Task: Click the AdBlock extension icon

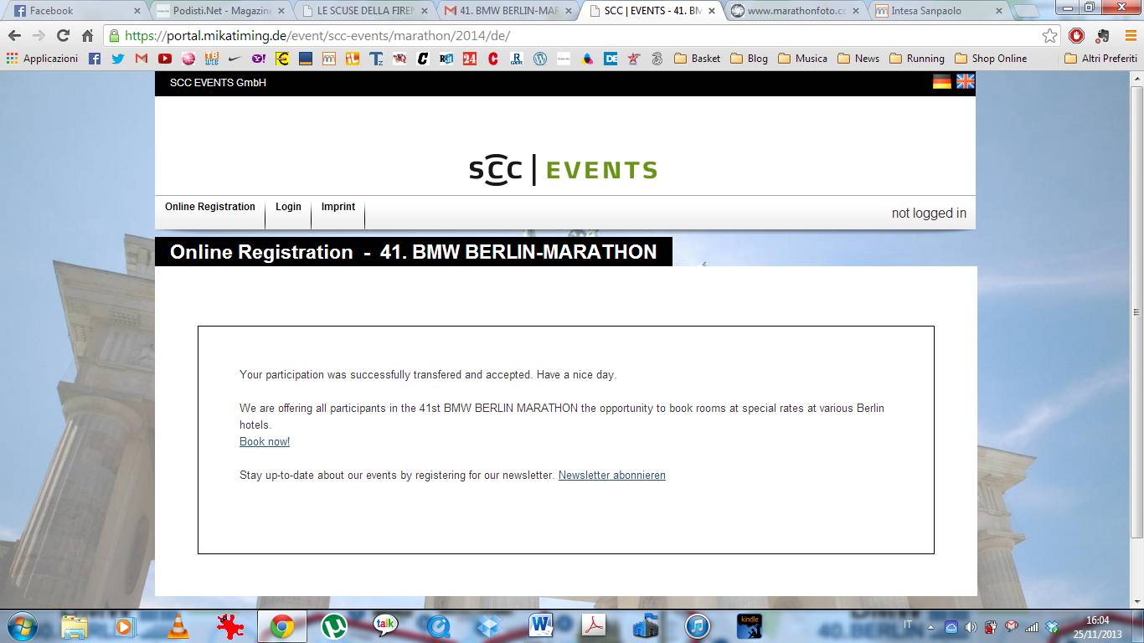Action: [1077, 36]
